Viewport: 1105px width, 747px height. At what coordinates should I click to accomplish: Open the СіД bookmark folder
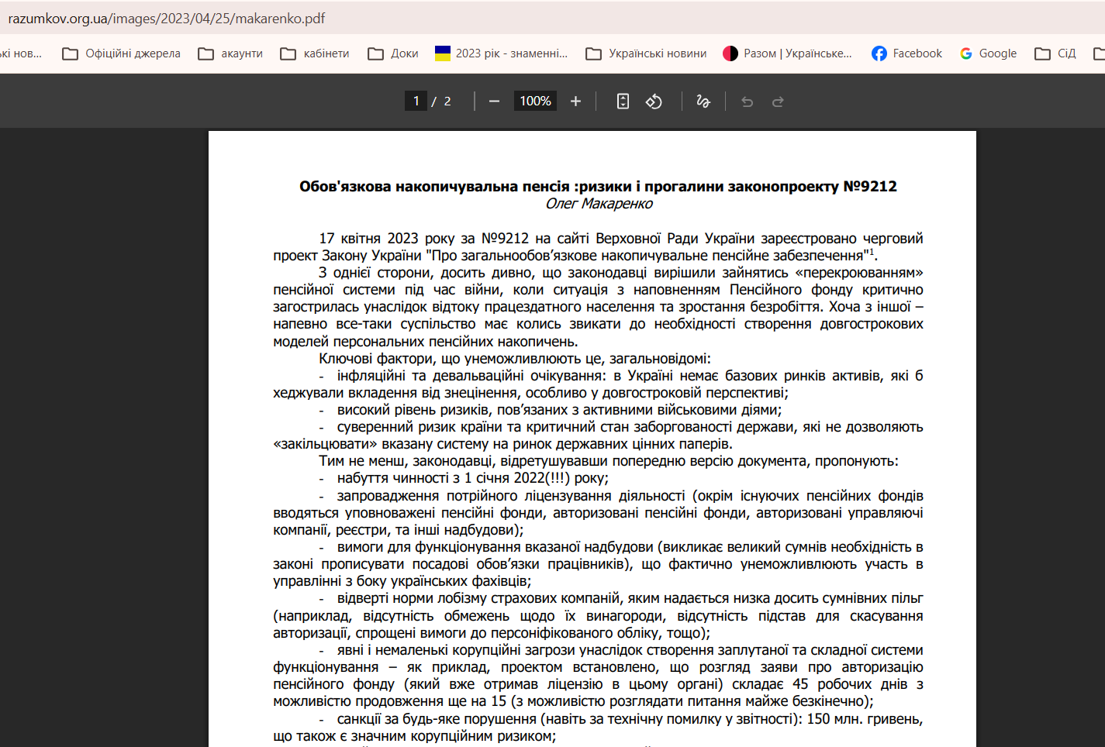tap(1055, 53)
